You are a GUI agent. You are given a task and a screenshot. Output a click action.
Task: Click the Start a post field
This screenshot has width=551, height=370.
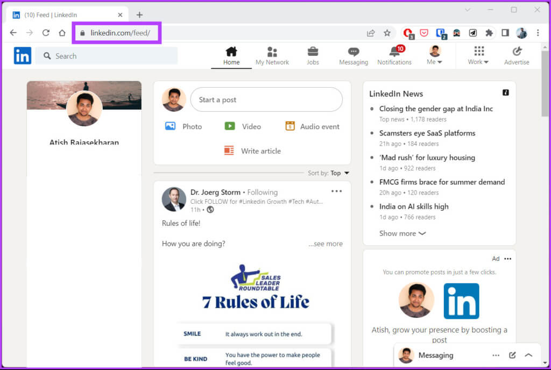pyautogui.click(x=266, y=99)
